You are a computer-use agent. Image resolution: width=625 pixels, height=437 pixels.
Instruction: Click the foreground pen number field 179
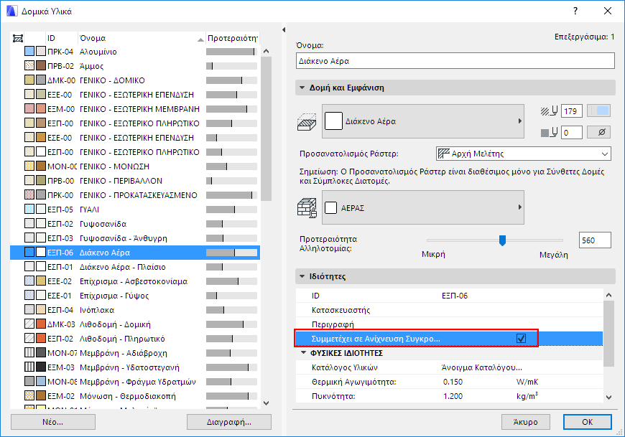(572, 111)
